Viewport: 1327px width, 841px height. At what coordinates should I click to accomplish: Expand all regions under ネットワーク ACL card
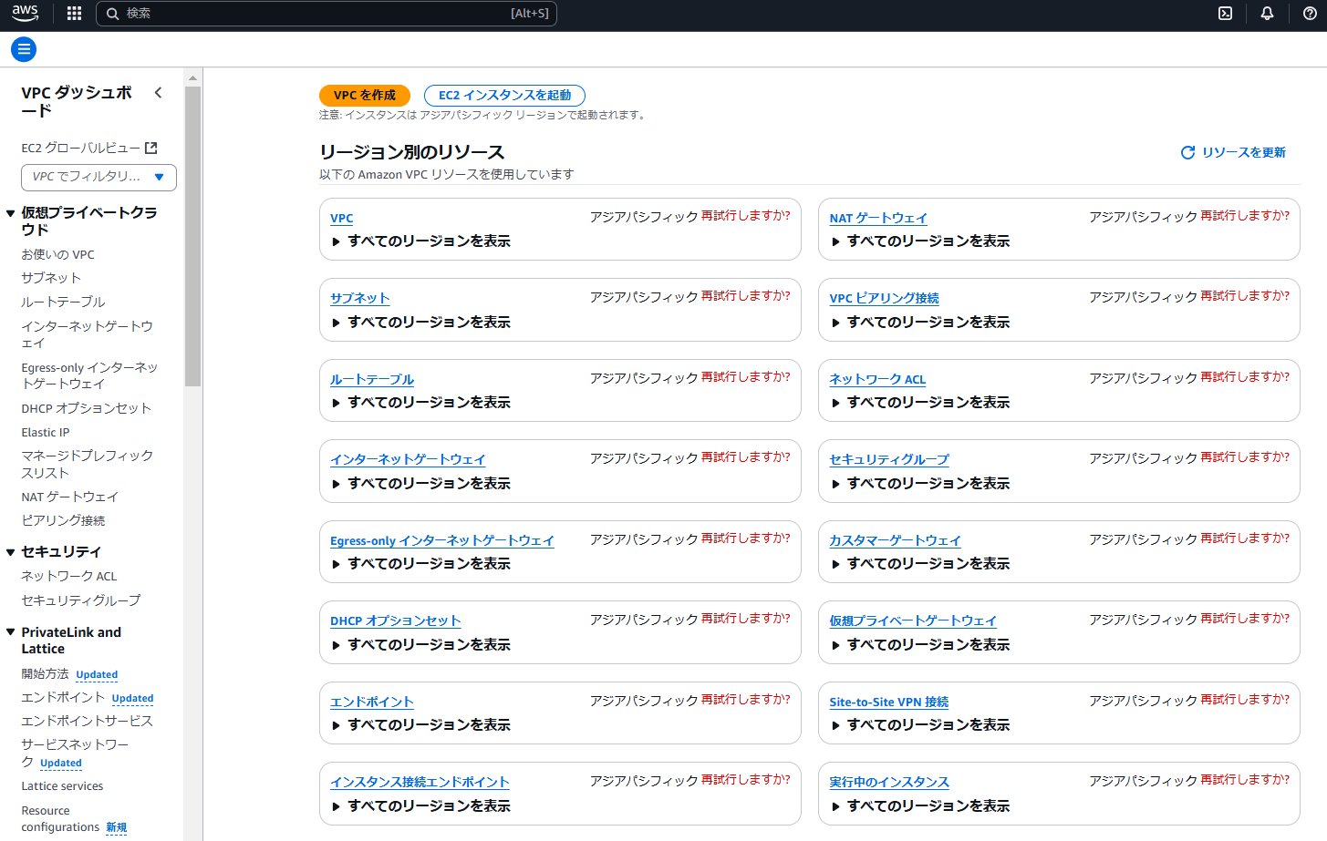tap(919, 403)
